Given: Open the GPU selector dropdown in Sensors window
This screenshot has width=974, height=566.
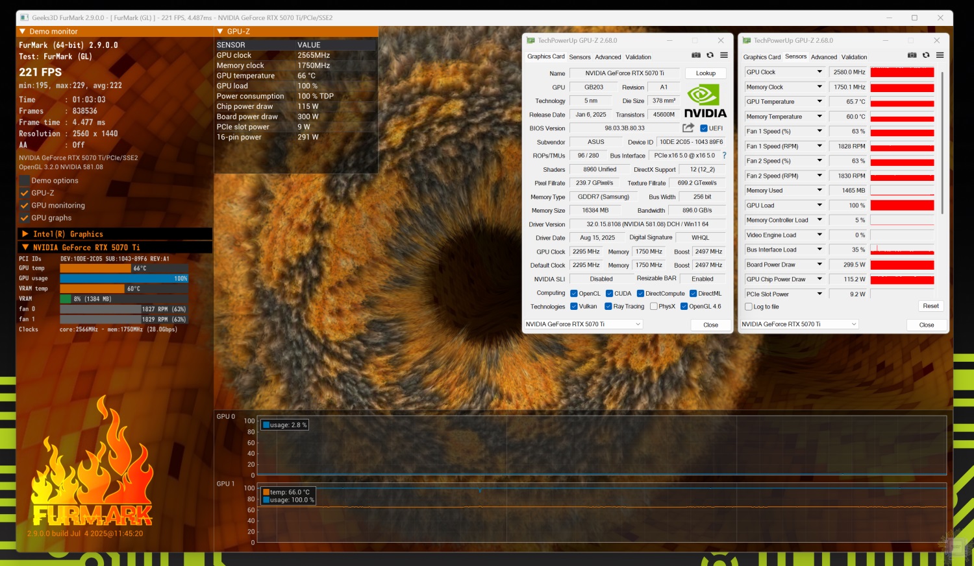Looking at the screenshot, I should click(x=799, y=324).
